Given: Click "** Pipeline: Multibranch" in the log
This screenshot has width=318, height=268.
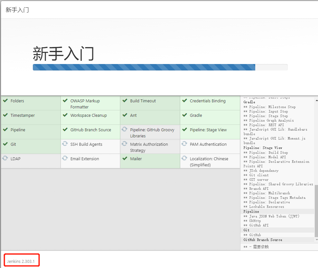Looking at the screenshot, I should (x=267, y=193).
